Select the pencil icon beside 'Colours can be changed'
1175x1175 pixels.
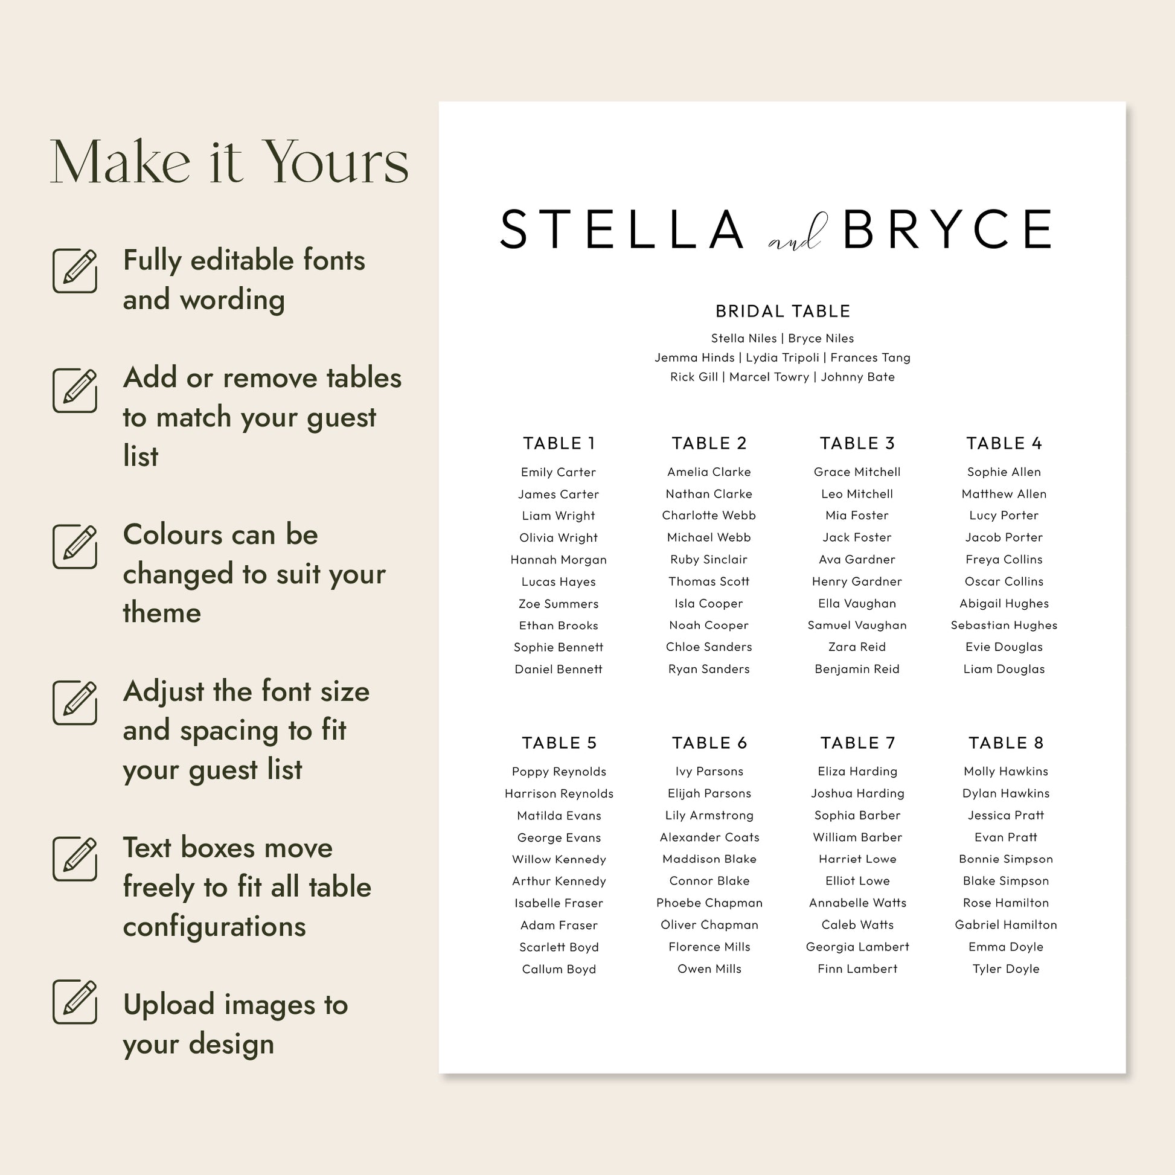tap(75, 546)
